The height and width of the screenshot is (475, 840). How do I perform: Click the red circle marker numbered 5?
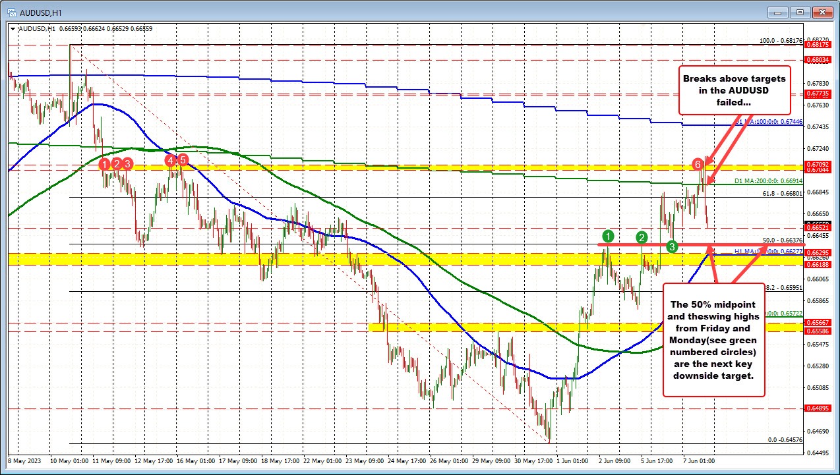pos(183,160)
